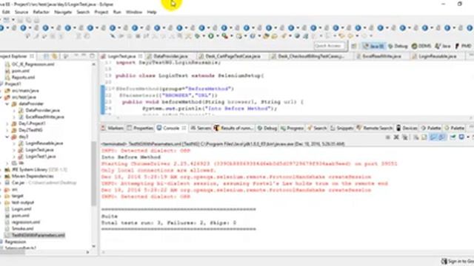Click the Project Explorer horizontal scrollbar thumb
Screen dimensions: 474x266
[13, 252]
